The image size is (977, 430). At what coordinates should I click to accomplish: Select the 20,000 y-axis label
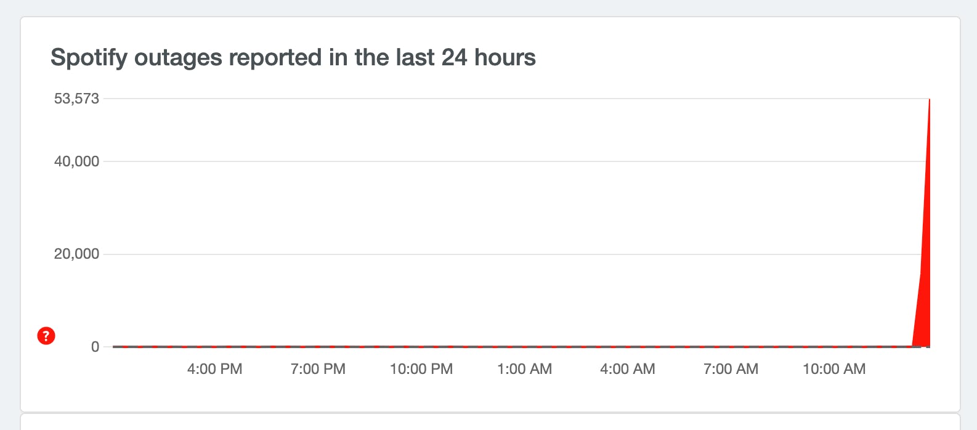[x=76, y=254]
